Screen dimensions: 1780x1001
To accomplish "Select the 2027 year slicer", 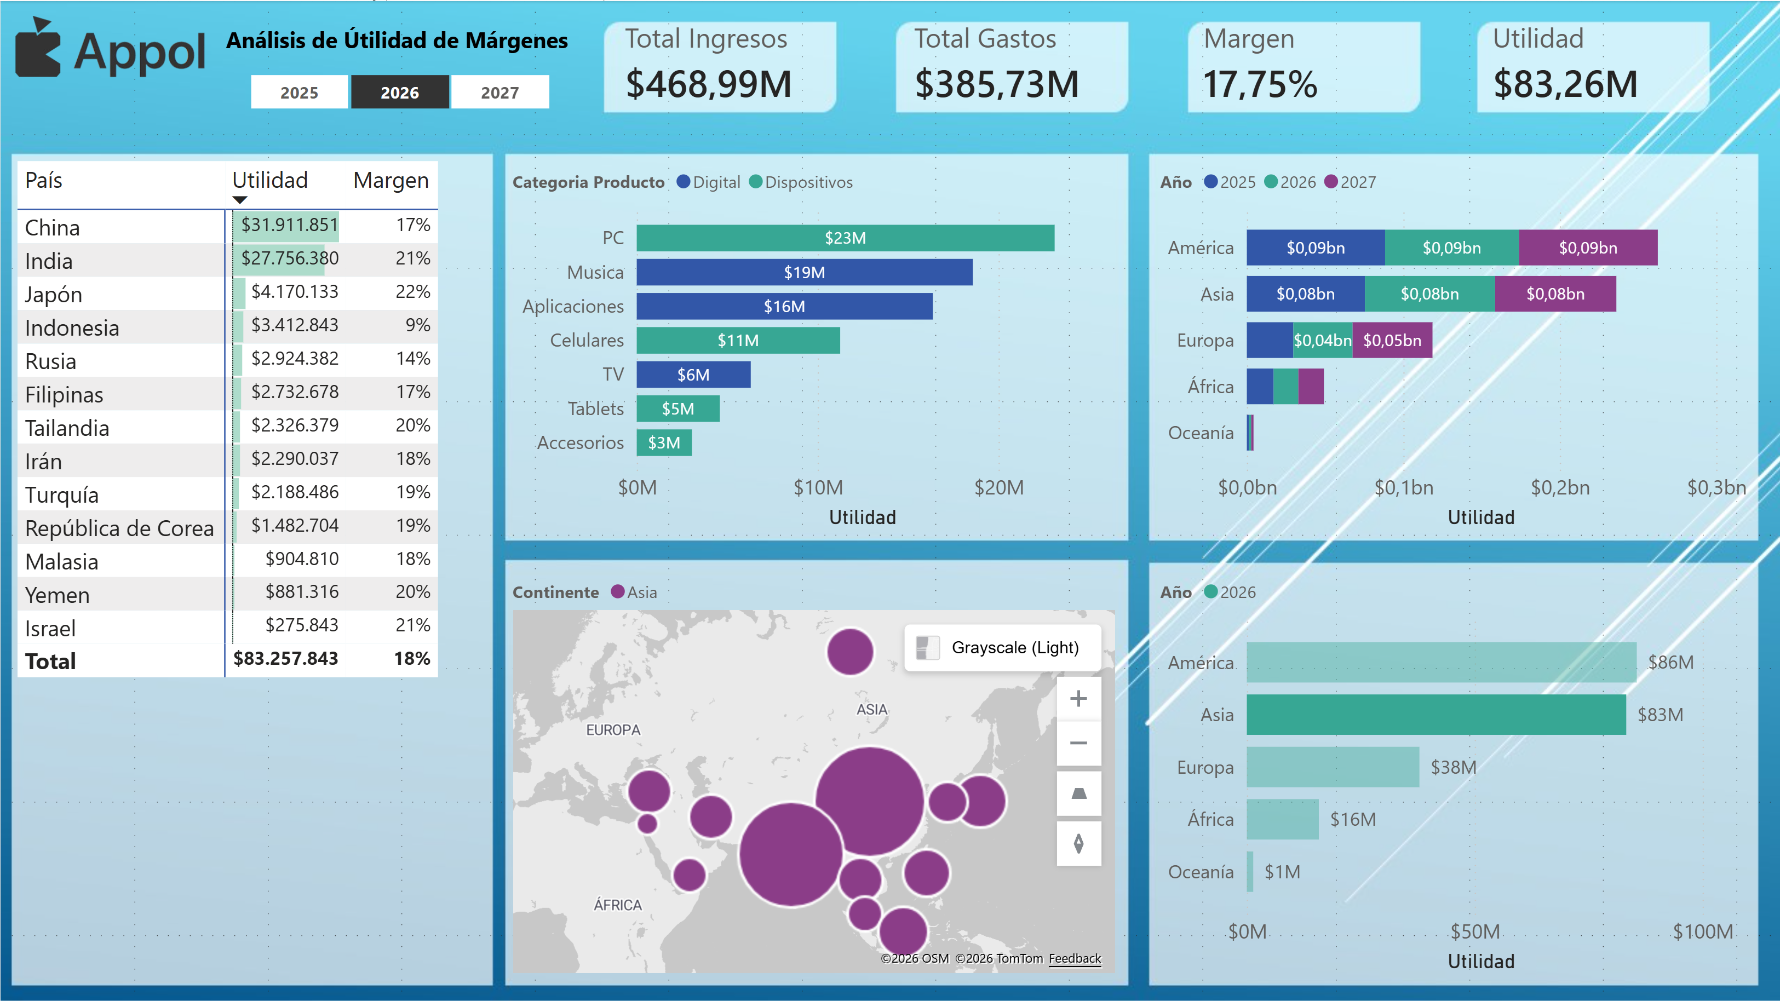I will [499, 93].
